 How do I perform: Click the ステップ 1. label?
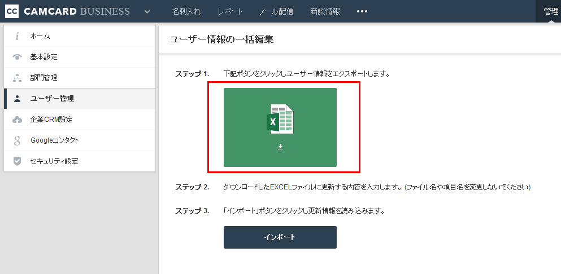click(192, 74)
